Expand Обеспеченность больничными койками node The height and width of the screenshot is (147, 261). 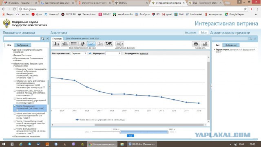(x=12, y=58)
